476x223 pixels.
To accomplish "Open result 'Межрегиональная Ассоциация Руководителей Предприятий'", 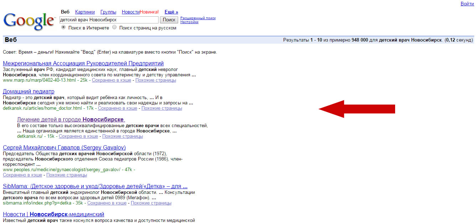I will point(83,64).
